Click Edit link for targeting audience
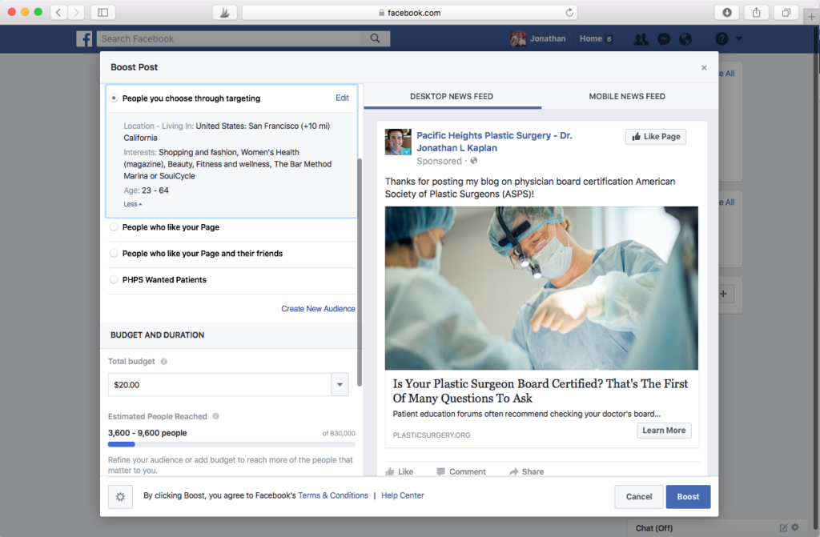 point(342,98)
